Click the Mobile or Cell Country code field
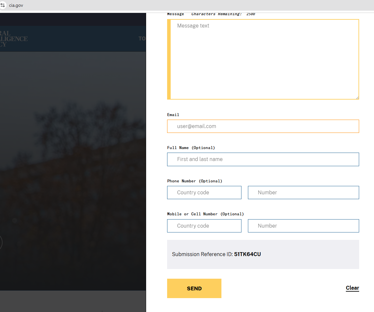This screenshot has height=312, width=374. point(204,226)
